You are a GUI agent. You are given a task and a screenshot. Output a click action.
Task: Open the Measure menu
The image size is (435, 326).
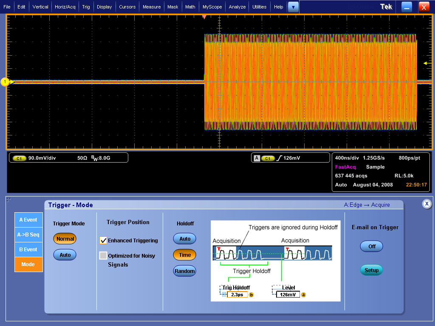point(152,7)
